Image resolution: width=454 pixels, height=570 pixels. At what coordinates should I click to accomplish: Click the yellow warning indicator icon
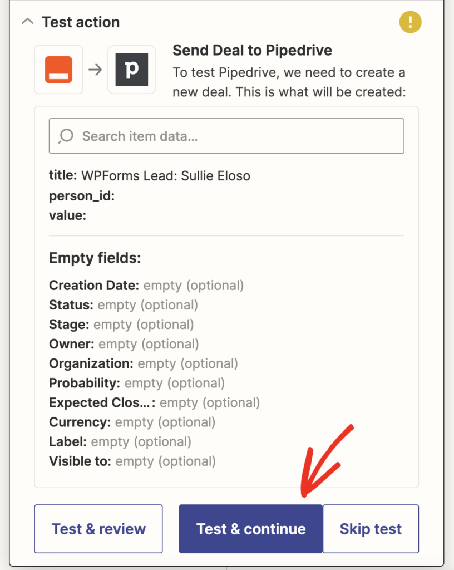[410, 23]
